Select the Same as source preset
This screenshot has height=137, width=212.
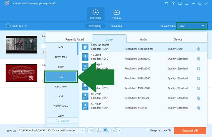(x=143, y=47)
